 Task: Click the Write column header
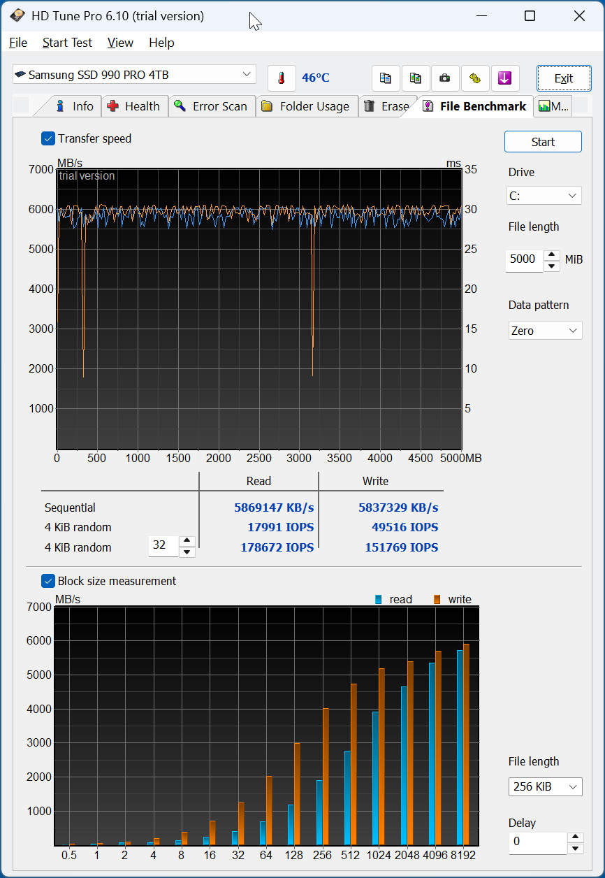pos(375,481)
